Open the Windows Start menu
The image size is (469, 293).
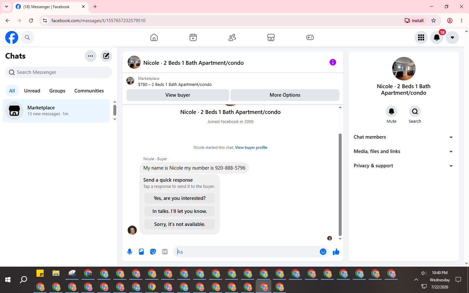coord(8,280)
